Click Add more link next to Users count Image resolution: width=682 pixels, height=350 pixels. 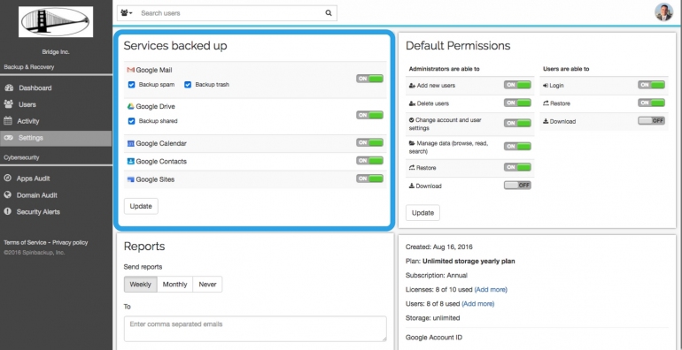478,304
